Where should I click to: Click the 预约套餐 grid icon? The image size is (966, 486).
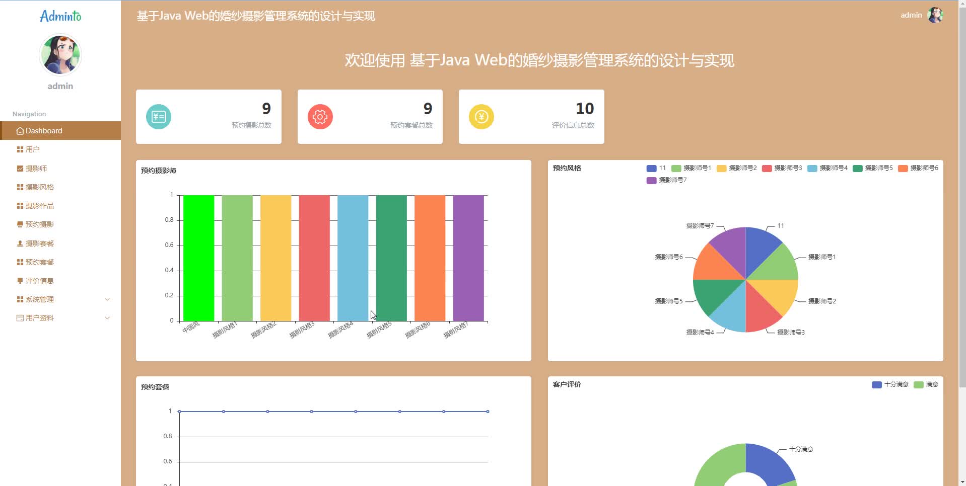(20, 262)
